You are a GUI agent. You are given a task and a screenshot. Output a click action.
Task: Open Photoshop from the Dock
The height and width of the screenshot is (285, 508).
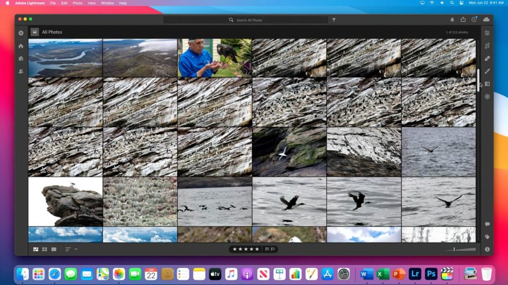coord(431,274)
